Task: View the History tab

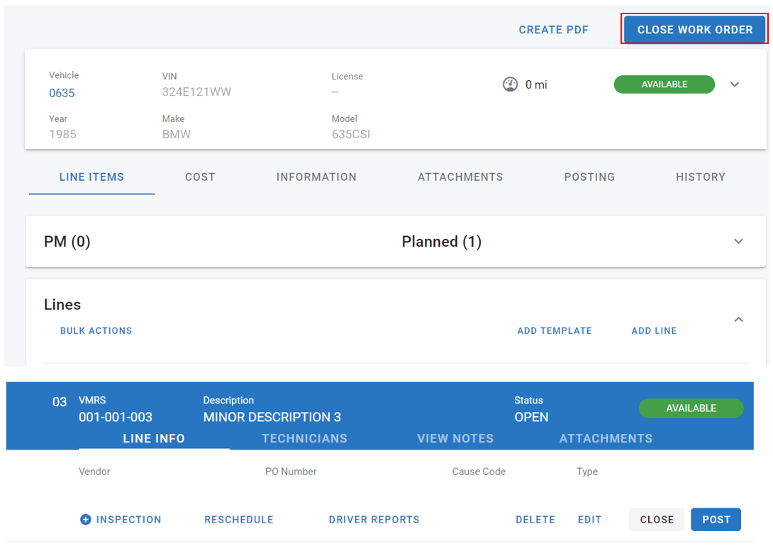Action: 700,177
